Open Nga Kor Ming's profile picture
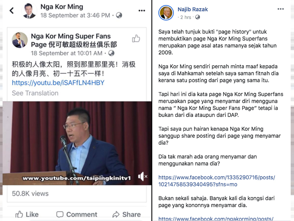The image size is (294, 221). (x=29, y=11)
